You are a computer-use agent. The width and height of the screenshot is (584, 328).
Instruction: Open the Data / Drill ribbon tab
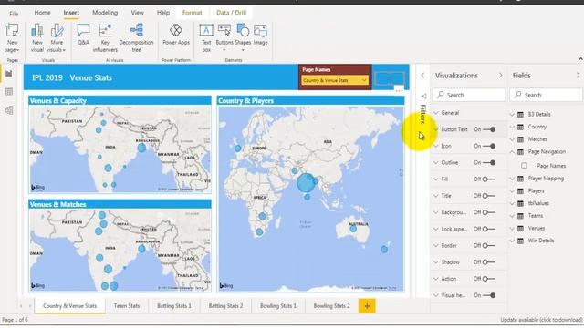coord(231,13)
